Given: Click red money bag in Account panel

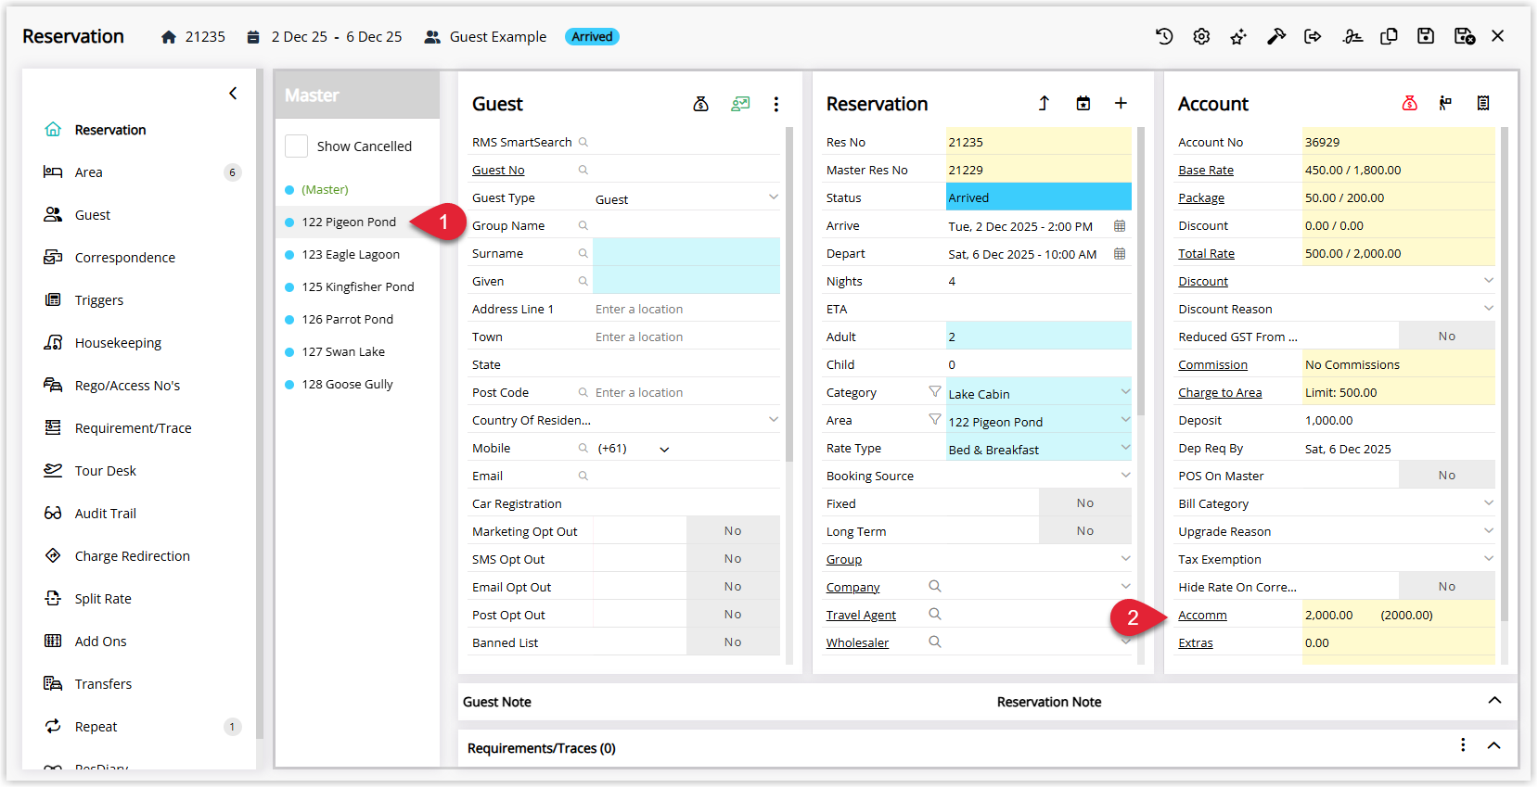Looking at the screenshot, I should click(x=1410, y=103).
